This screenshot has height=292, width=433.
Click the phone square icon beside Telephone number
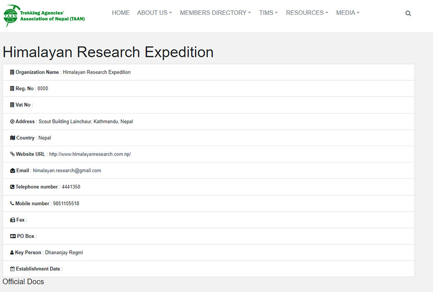[12, 187]
